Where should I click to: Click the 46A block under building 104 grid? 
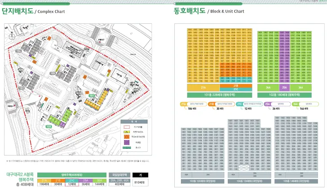tap(233, 175)
